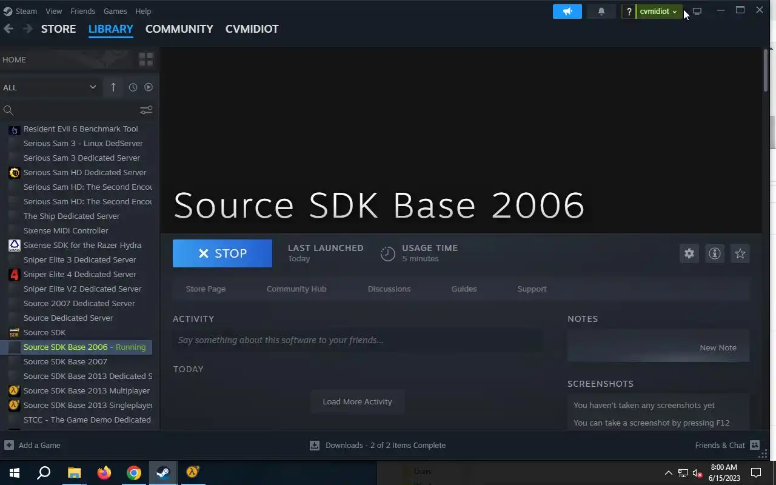Show hidden system tray icons chevron
The height and width of the screenshot is (485, 776).
(x=669, y=473)
